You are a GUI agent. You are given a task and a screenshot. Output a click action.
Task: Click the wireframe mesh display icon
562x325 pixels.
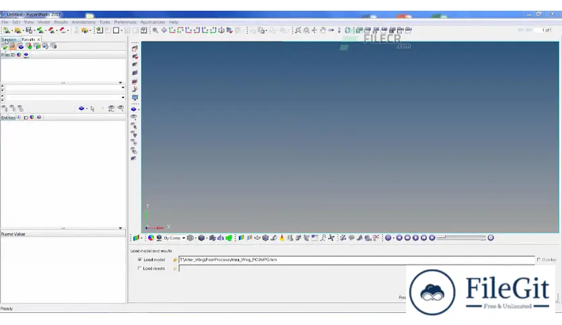point(190,238)
